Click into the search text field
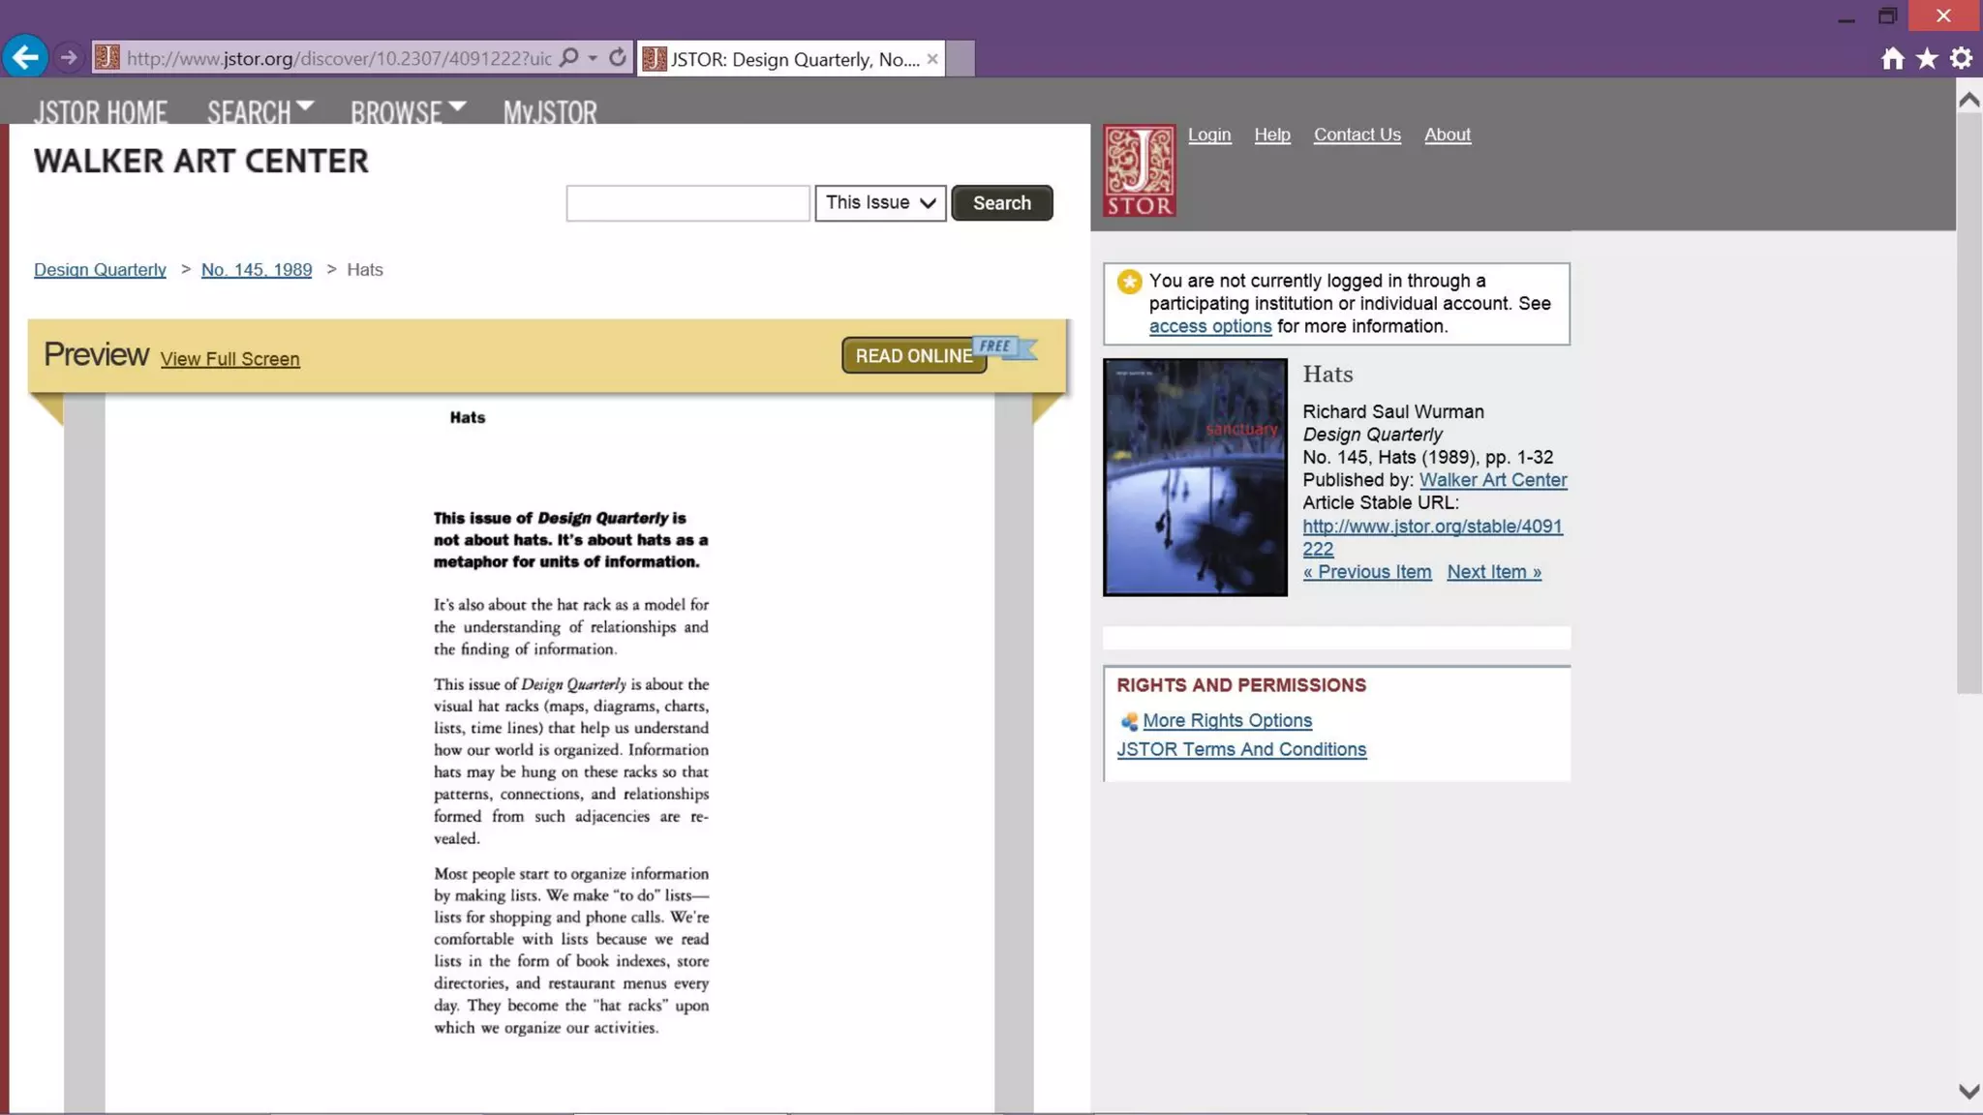 687,203
